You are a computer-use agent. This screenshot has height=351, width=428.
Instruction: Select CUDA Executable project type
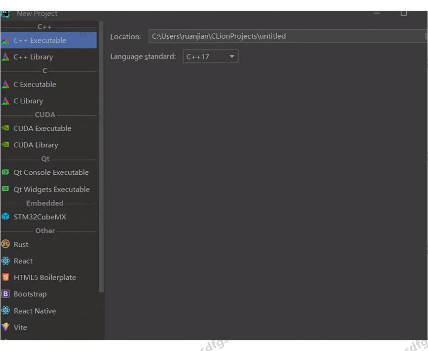click(49, 128)
